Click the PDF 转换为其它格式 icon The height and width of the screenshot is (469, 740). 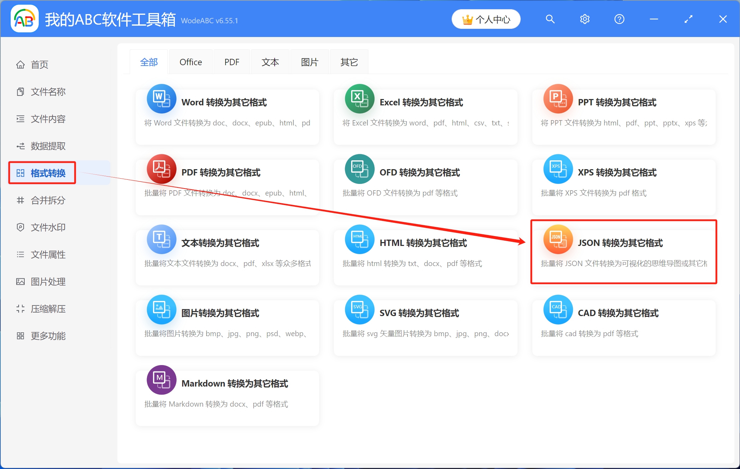[x=161, y=169]
